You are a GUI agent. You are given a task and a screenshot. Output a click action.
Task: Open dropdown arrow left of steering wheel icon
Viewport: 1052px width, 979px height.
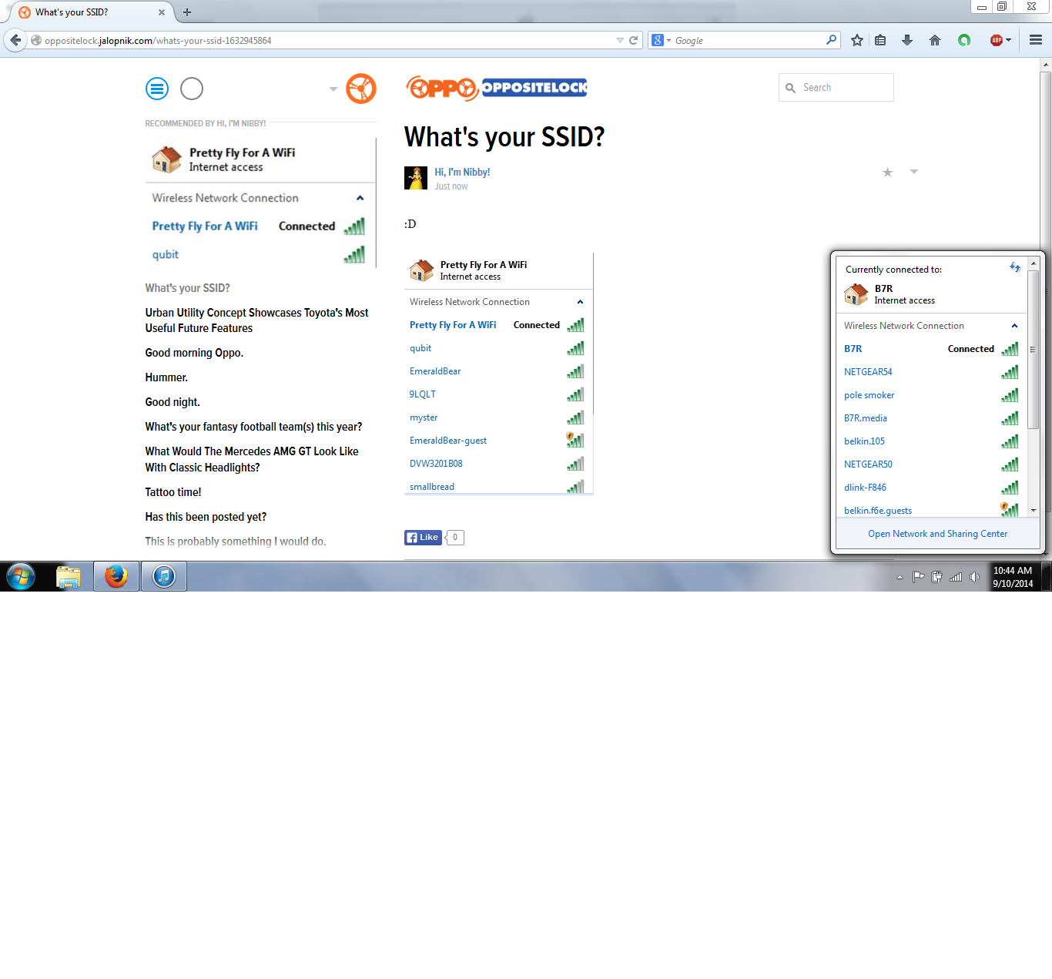pyautogui.click(x=333, y=89)
